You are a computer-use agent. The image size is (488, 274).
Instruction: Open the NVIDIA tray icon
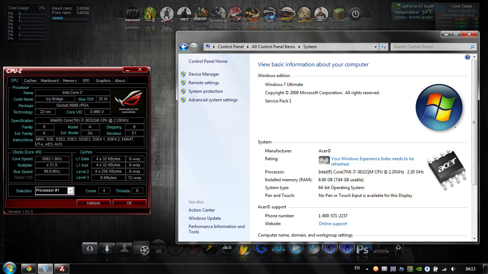(419, 269)
